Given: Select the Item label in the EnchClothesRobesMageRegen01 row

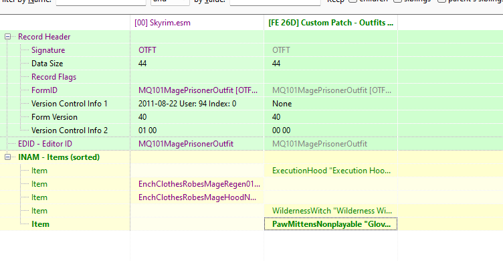Looking at the screenshot, I should coord(39,184).
